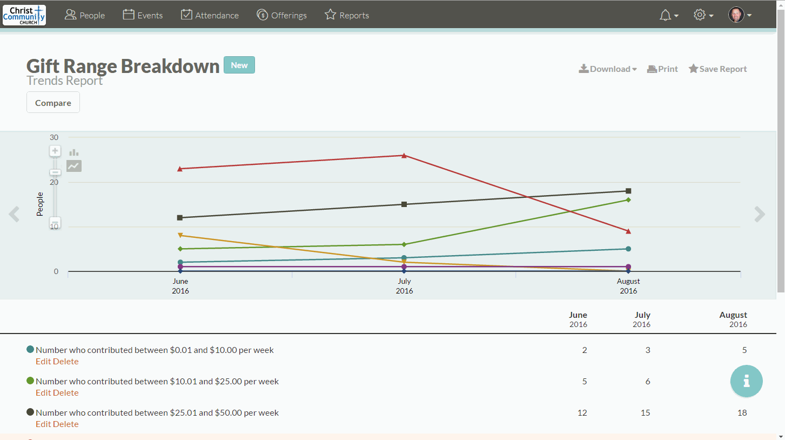This screenshot has width=785, height=440.
Task: Expand the Download options menu
Action: (x=608, y=69)
